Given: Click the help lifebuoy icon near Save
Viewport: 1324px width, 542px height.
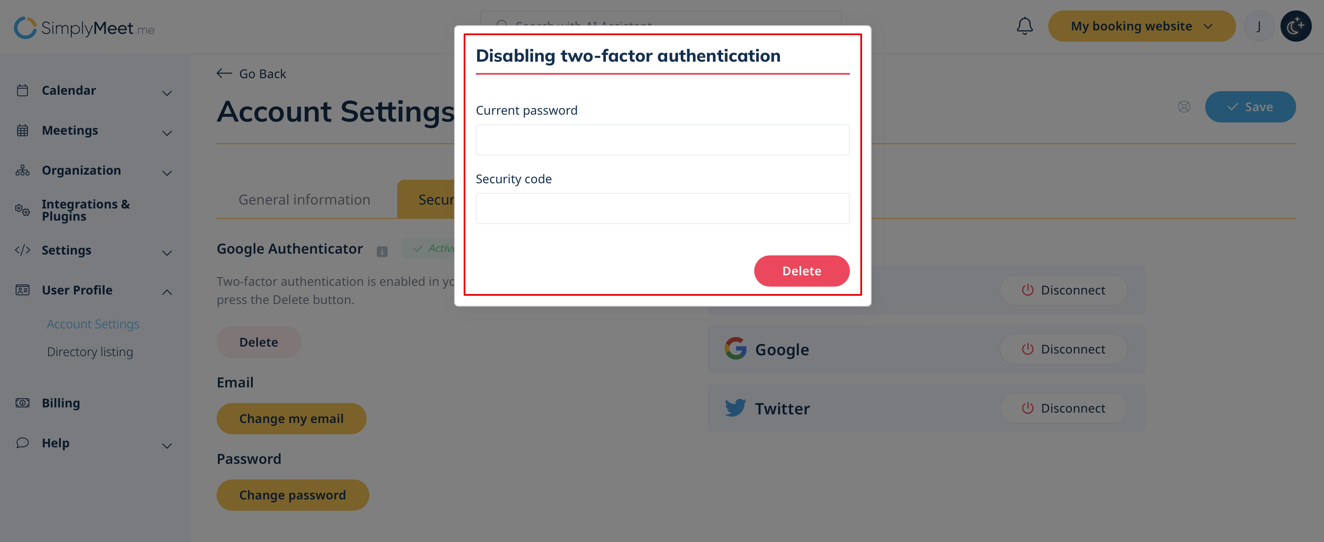Looking at the screenshot, I should pos(1184,107).
